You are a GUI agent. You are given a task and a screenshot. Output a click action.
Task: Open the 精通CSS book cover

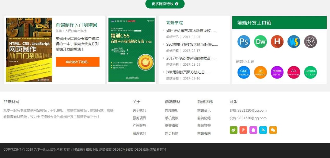(x=131, y=50)
